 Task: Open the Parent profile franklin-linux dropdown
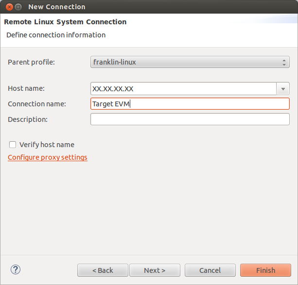(190, 62)
